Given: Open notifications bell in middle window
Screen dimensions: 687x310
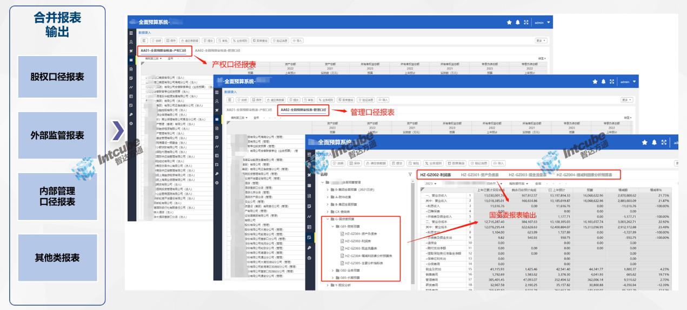Looking at the screenshot, I should click(604, 82).
